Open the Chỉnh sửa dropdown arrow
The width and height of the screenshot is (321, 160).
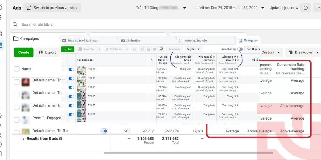[x=127, y=49]
